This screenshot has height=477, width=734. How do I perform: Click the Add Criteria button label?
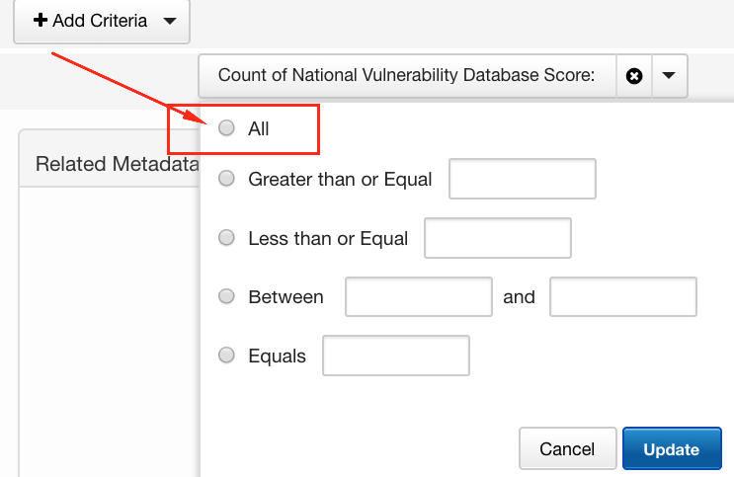tap(100, 21)
